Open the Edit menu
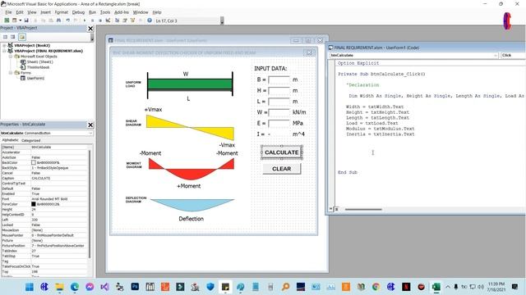Image resolution: width=526 pixels, height=295 pixels. [20, 12]
